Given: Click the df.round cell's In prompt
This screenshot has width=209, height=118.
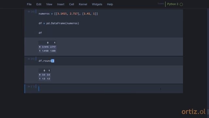Looking at the screenshot, I should pyautogui.click(x=31, y=59).
